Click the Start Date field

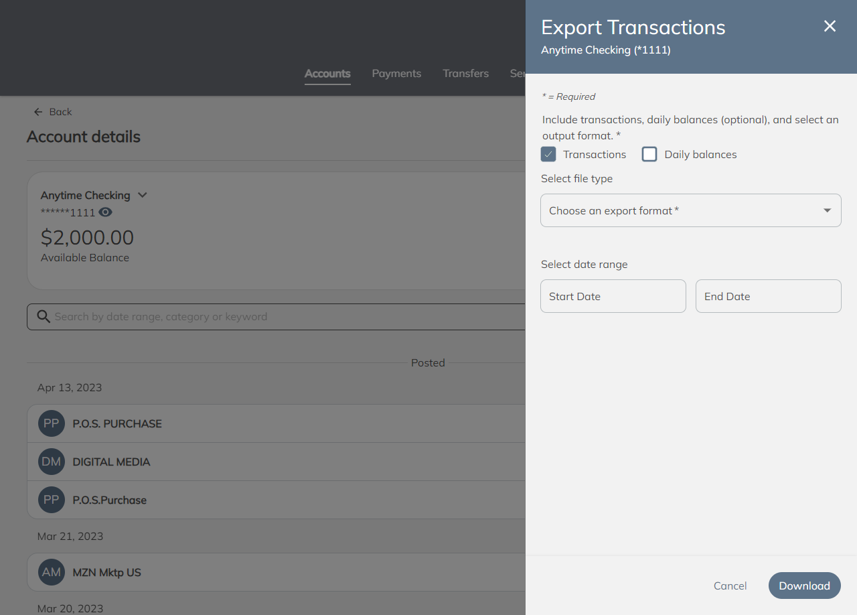point(613,296)
